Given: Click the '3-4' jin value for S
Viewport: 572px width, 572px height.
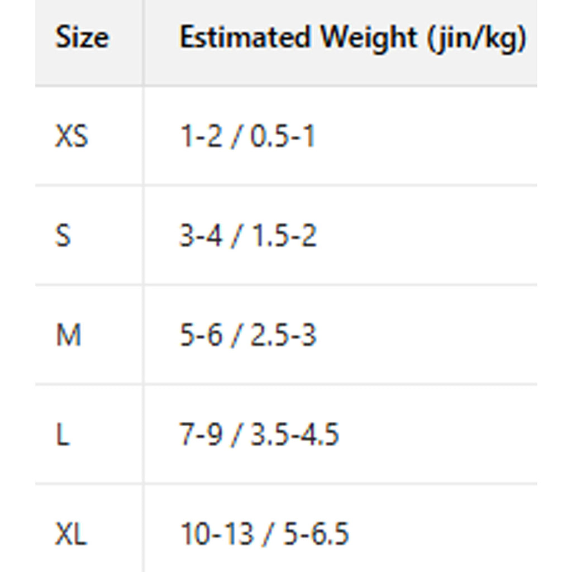Looking at the screenshot, I should [201, 236].
